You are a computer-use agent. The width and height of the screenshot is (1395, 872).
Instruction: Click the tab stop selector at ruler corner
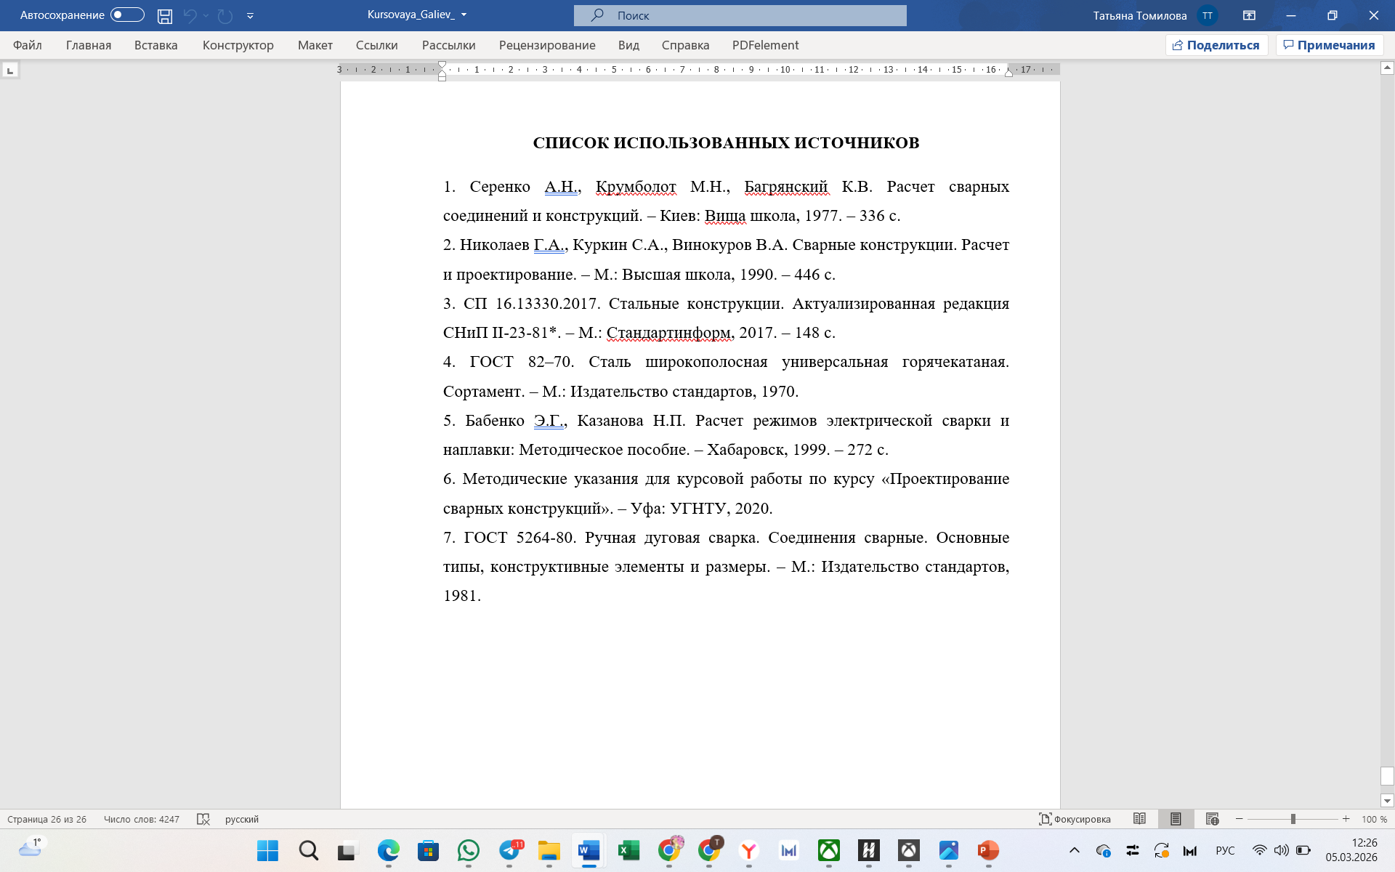[x=10, y=70]
